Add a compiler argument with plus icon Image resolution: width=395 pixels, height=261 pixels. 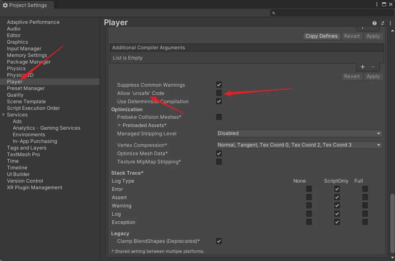pos(363,67)
